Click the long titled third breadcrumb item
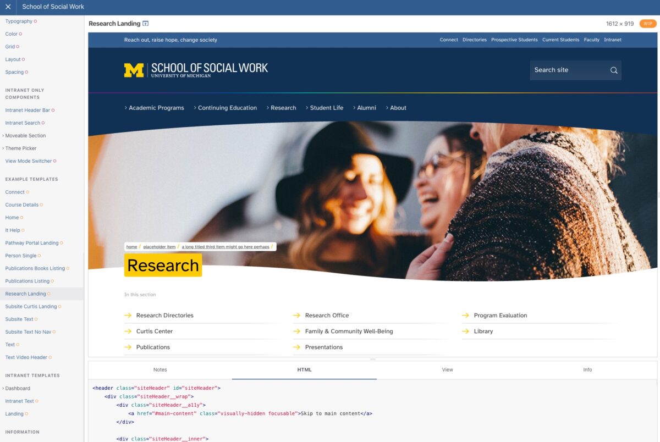 coord(226,247)
